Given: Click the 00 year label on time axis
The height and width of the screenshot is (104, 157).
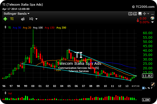Looking at the screenshot, I should pyautogui.click(x=33, y=86).
